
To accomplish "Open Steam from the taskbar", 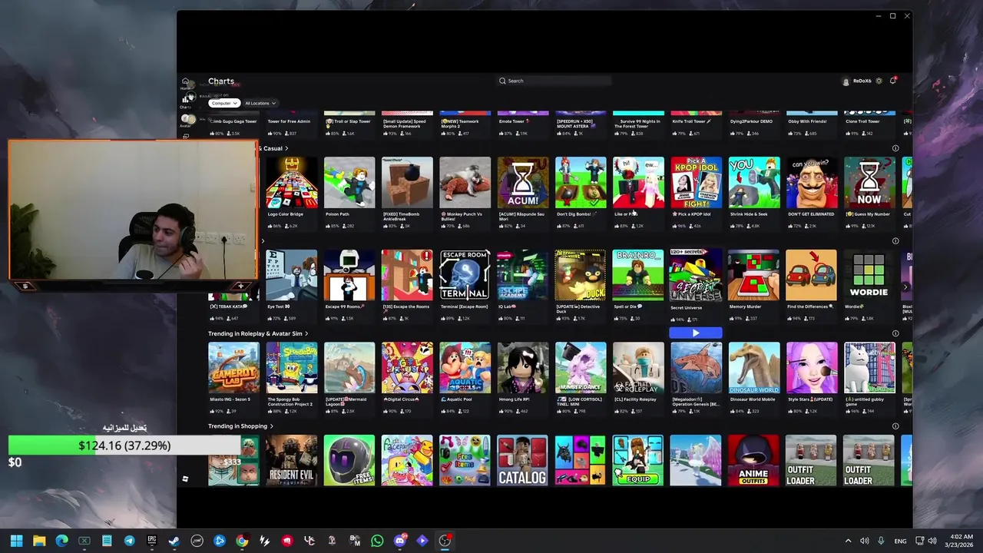I will [x=174, y=541].
